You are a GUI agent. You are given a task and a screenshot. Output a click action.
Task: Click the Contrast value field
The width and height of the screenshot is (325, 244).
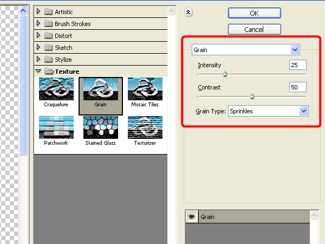click(x=298, y=87)
